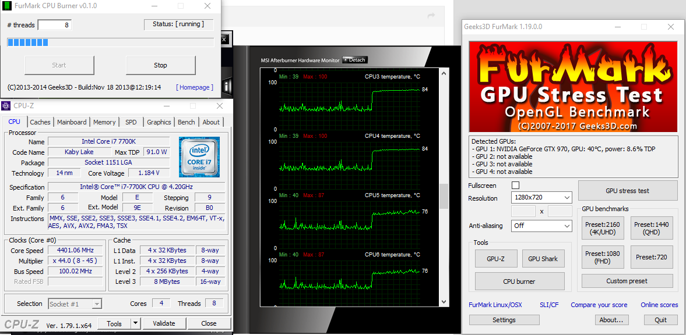Open the Homepage link in CPU Burner

point(195,87)
